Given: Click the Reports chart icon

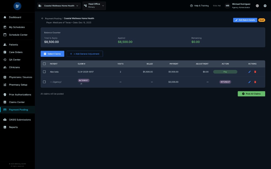Looking at the screenshot, I should click(5, 127).
